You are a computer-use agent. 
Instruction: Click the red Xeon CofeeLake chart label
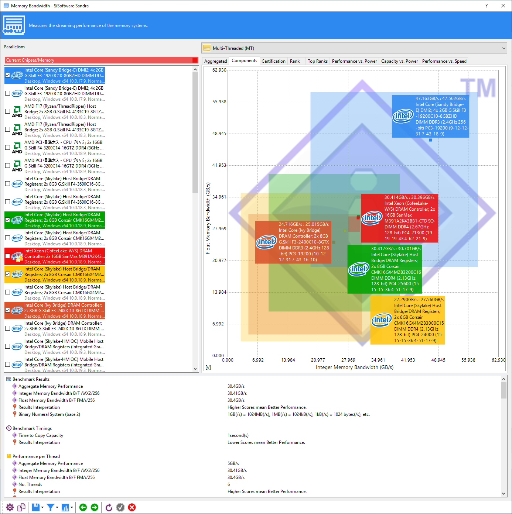coord(399,218)
